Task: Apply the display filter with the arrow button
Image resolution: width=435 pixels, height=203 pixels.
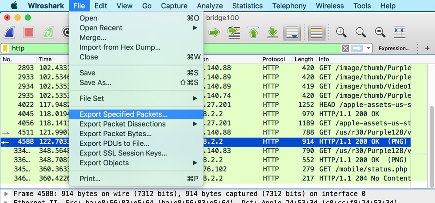Action: (x=357, y=49)
